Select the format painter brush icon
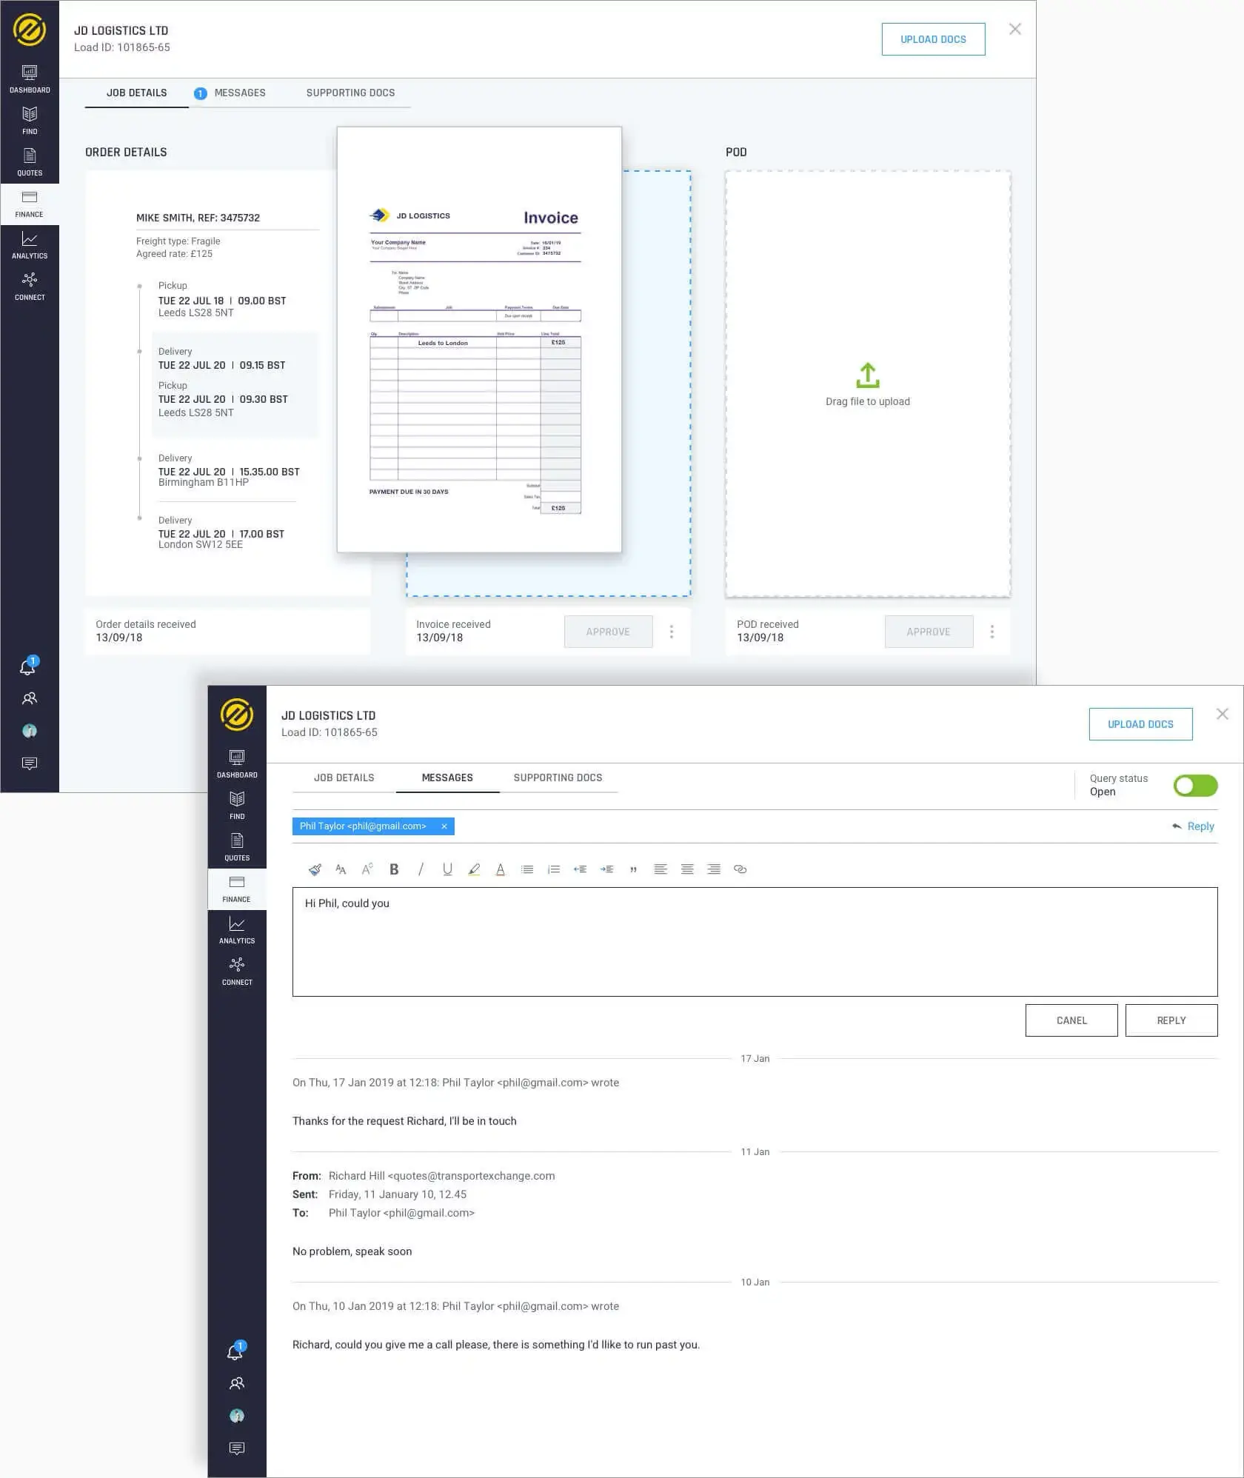1244x1478 pixels. click(x=315, y=869)
